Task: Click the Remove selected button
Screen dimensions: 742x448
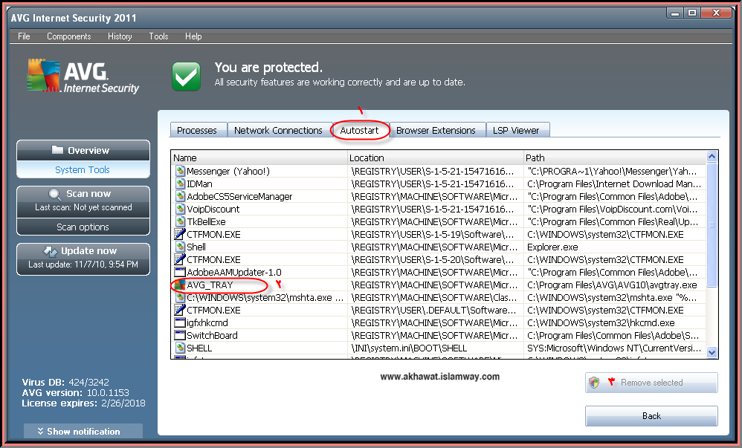Action: pos(651,382)
